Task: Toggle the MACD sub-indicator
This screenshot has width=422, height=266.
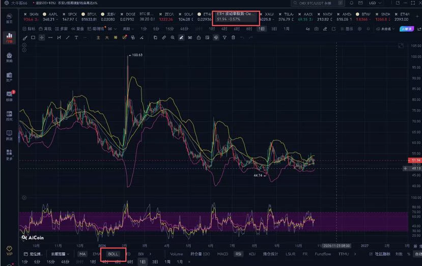Action: (222, 254)
